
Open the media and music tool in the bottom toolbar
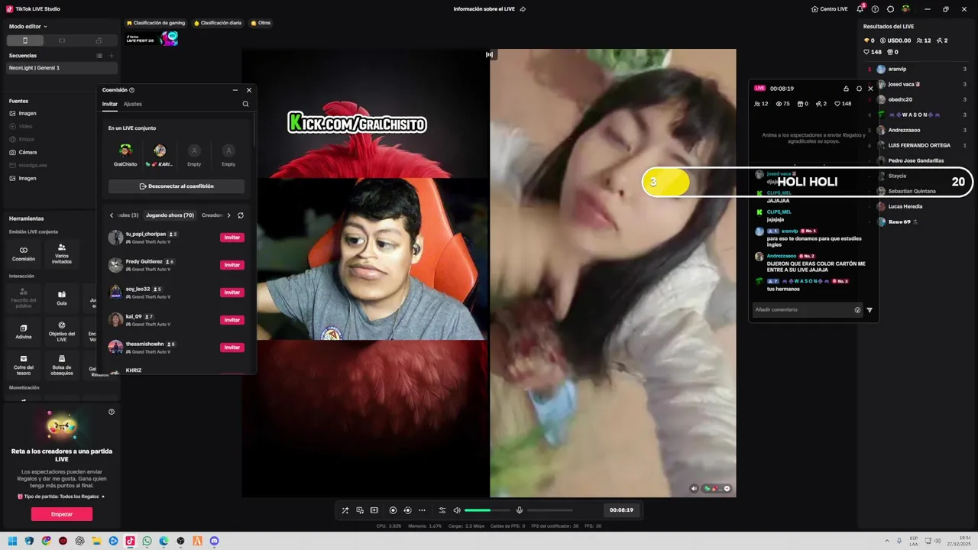(360, 510)
